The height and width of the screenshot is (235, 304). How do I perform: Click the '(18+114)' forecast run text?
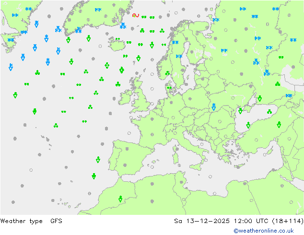click(288, 221)
